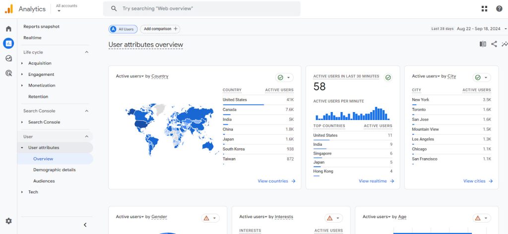The height and width of the screenshot is (234, 508).
Task: Open Demographic details
Action: pyautogui.click(x=55, y=170)
